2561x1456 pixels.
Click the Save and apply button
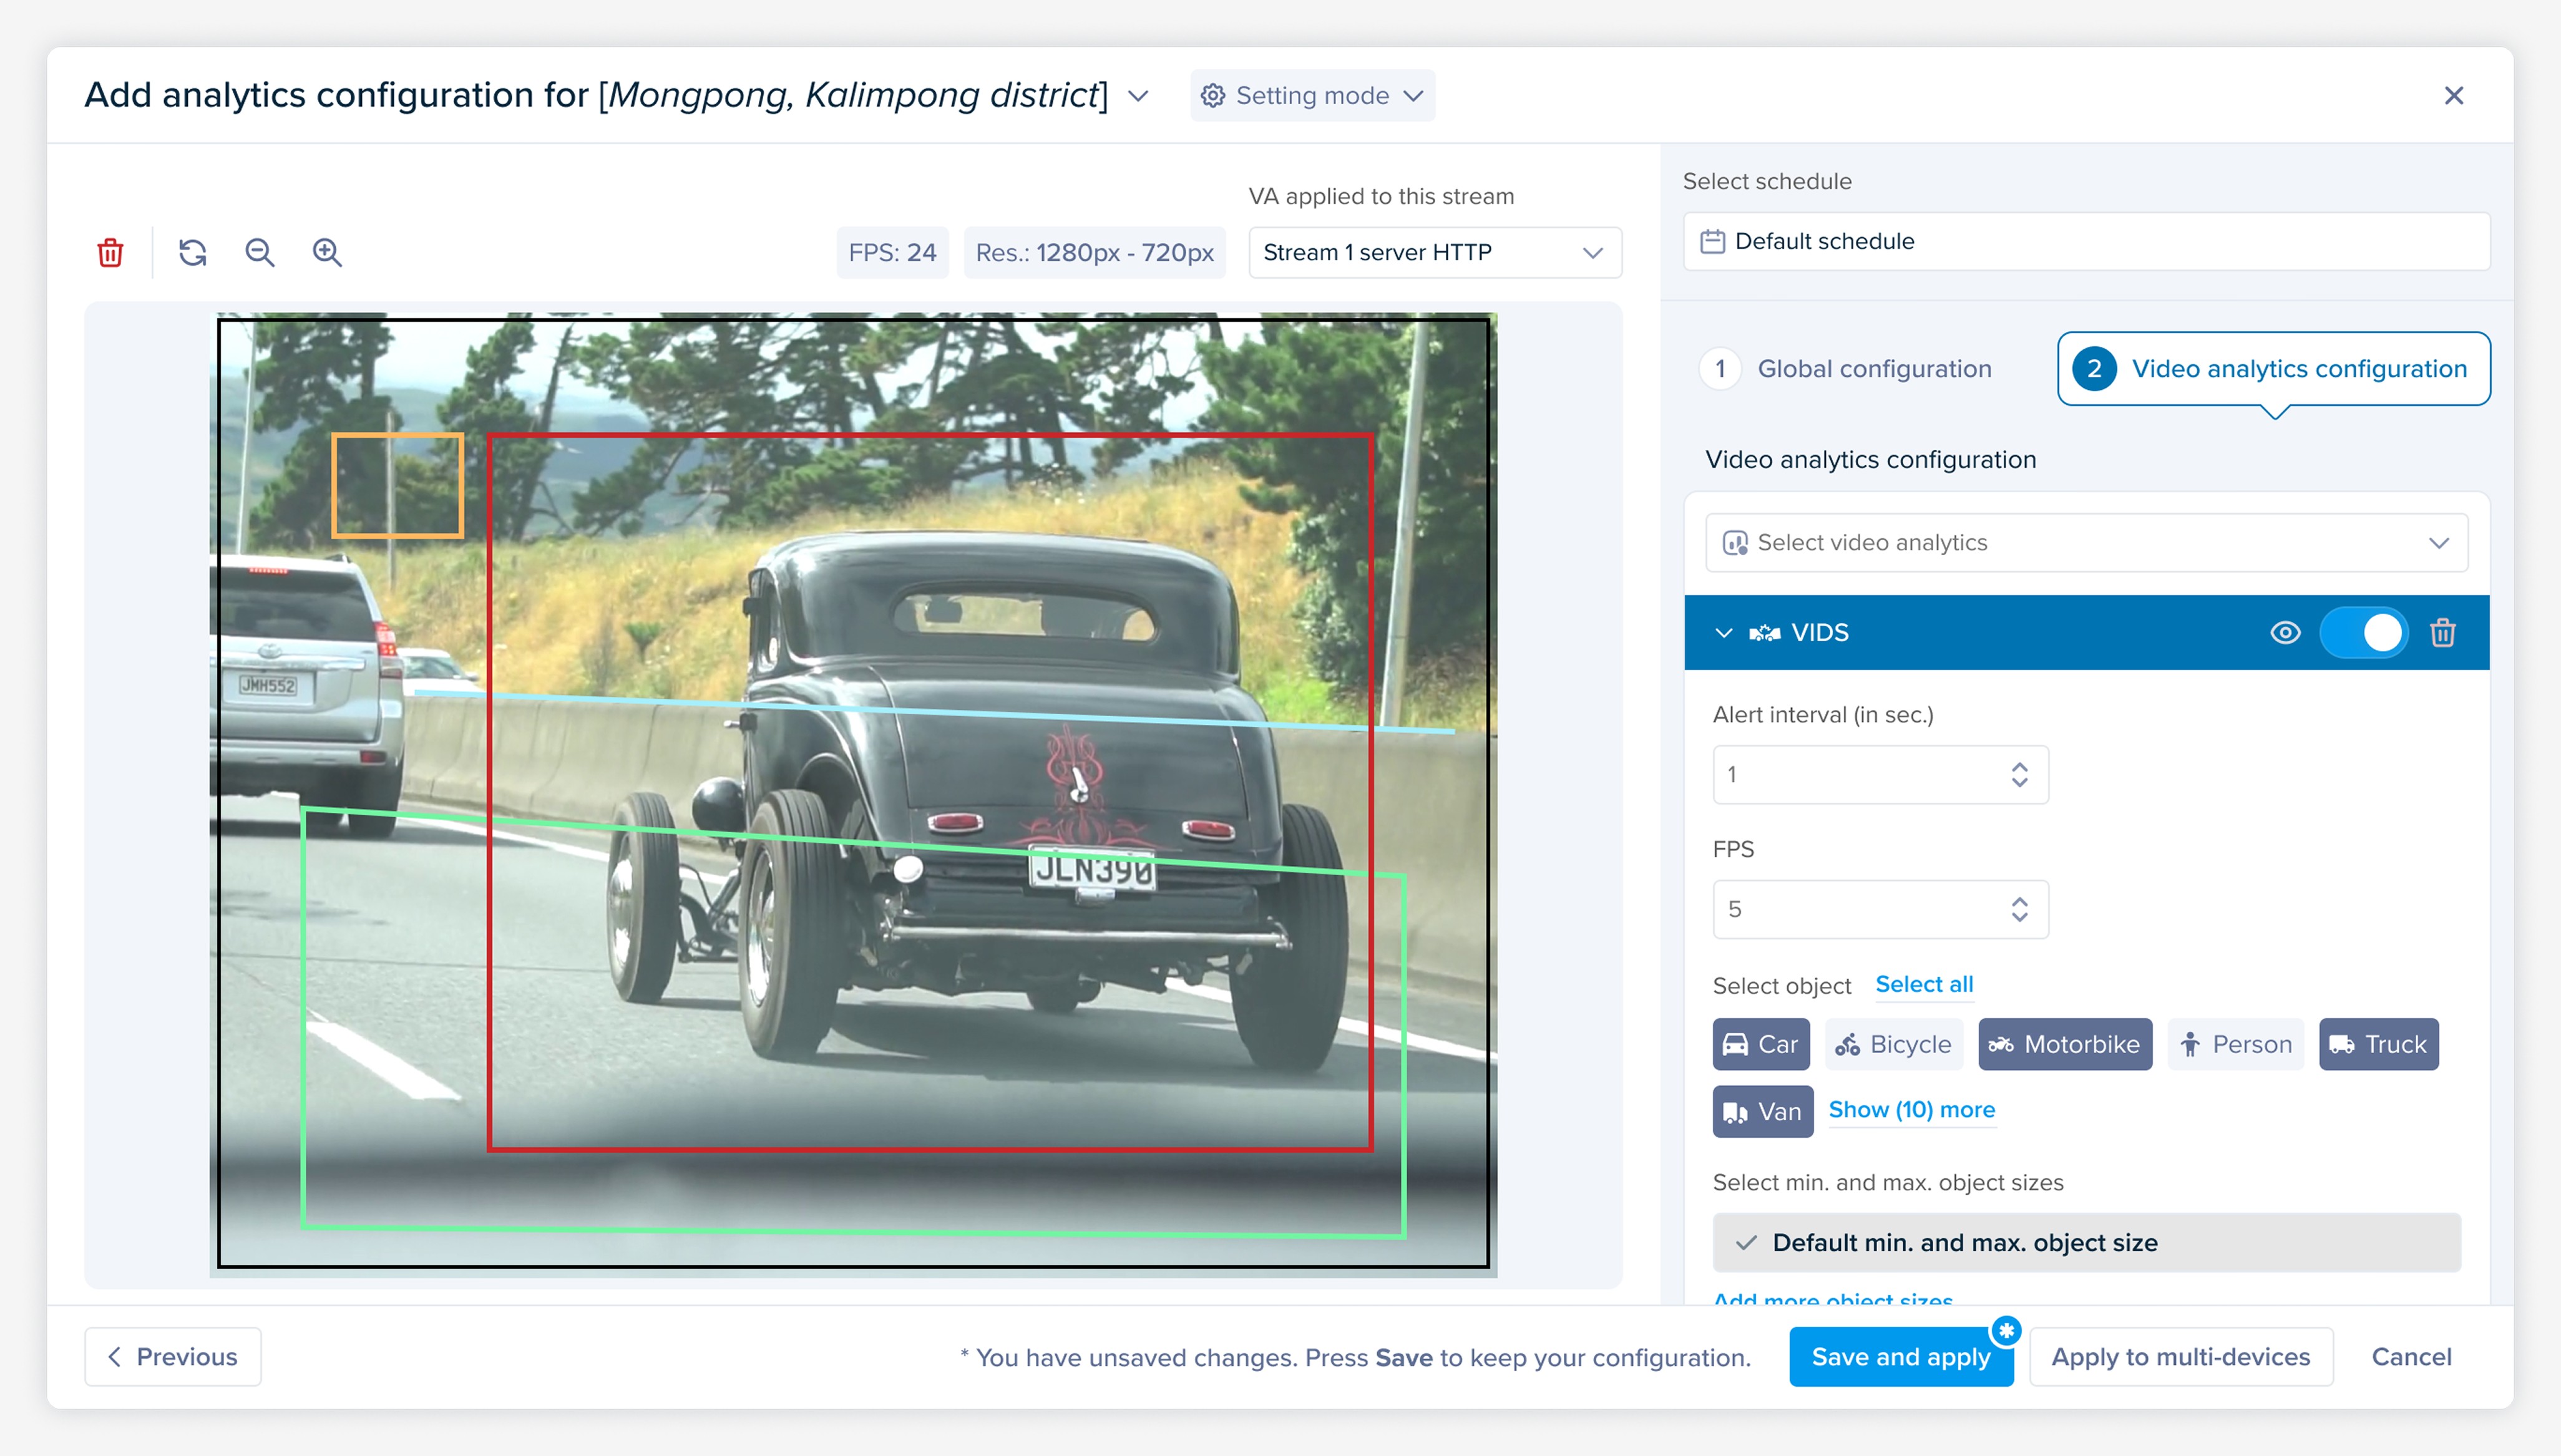(1900, 1357)
